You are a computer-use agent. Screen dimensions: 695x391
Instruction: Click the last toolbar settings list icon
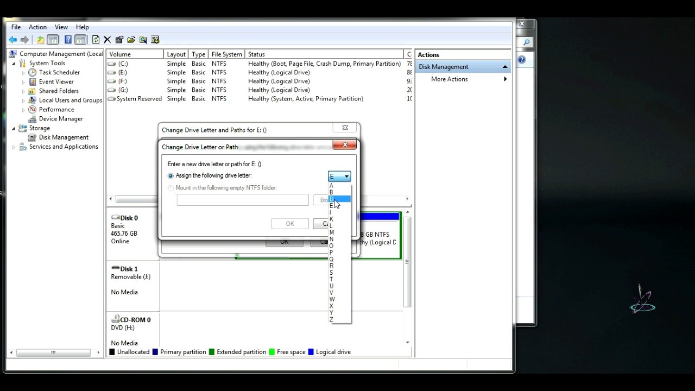pyautogui.click(x=155, y=40)
